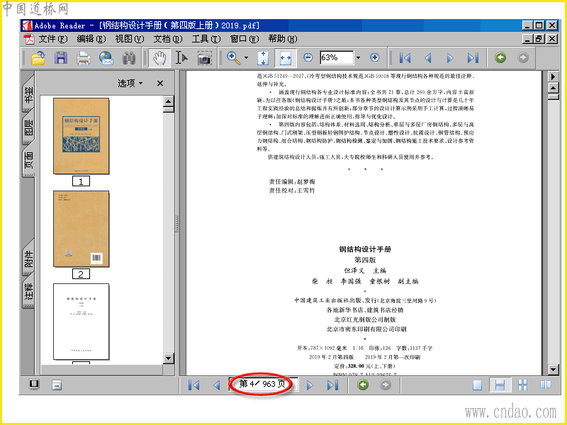Go to first page in bottom bar
Viewport: 567px width, 425px height.
[x=193, y=385]
